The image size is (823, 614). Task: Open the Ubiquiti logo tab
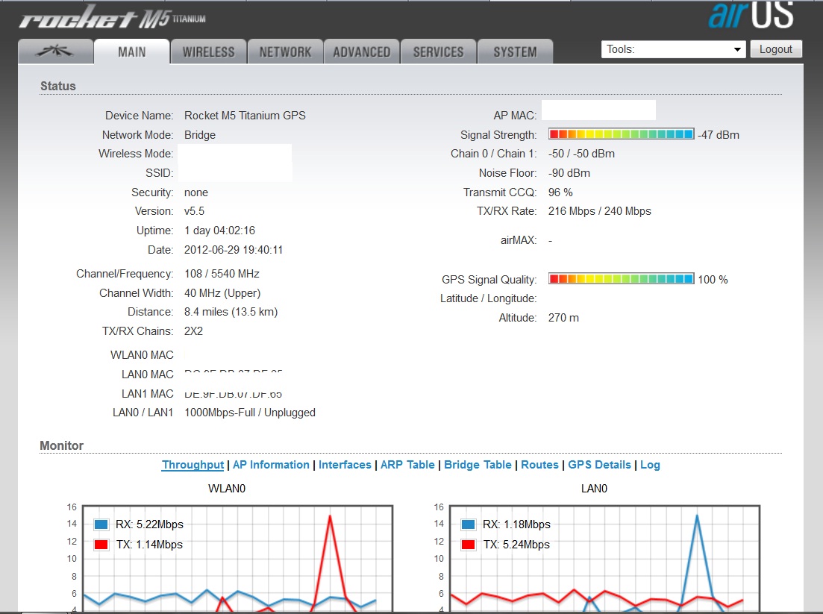point(56,51)
